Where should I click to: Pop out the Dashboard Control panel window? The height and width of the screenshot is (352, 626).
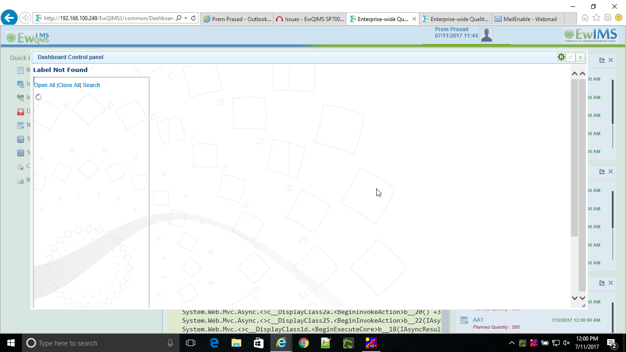571,57
